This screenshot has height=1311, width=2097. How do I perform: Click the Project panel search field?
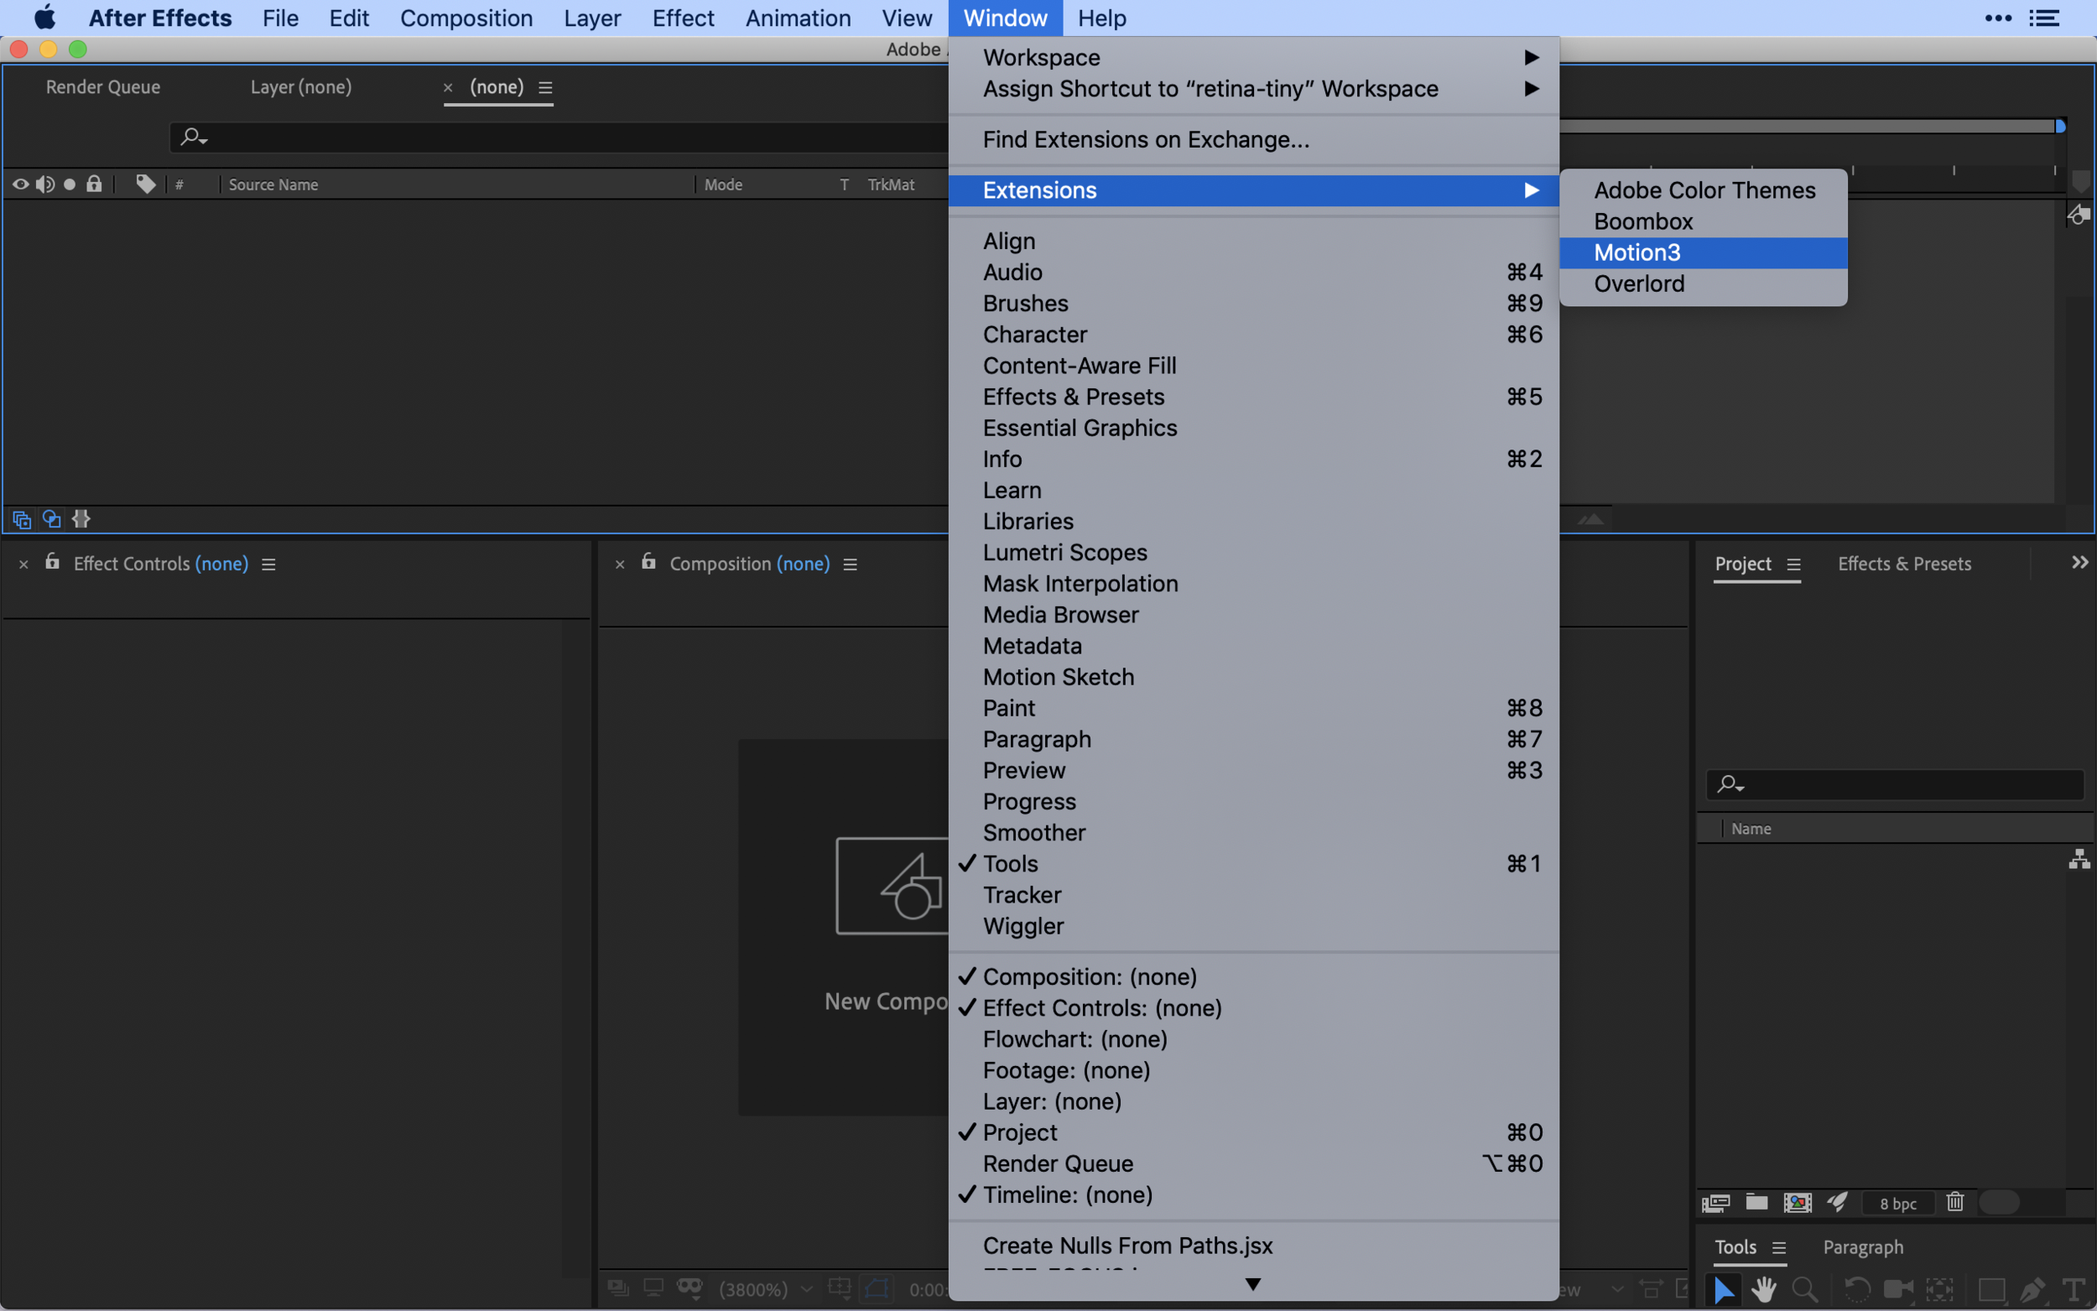click(1895, 785)
